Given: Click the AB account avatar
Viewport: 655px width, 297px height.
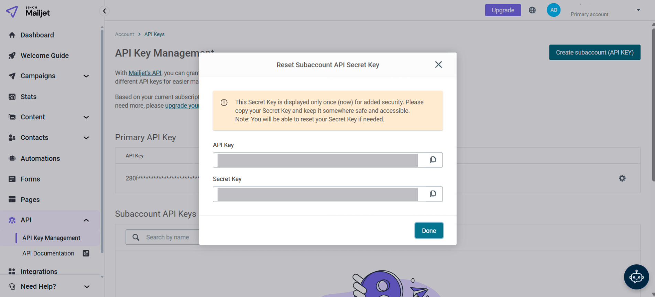Looking at the screenshot, I should click(553, 10).
